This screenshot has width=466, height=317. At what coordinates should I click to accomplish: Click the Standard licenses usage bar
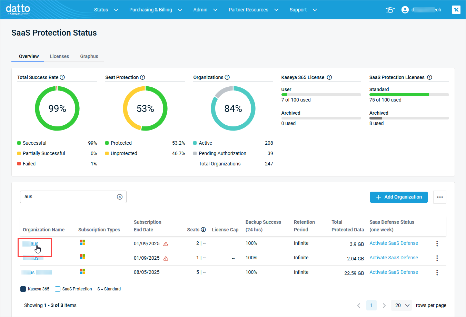point(409,95)
